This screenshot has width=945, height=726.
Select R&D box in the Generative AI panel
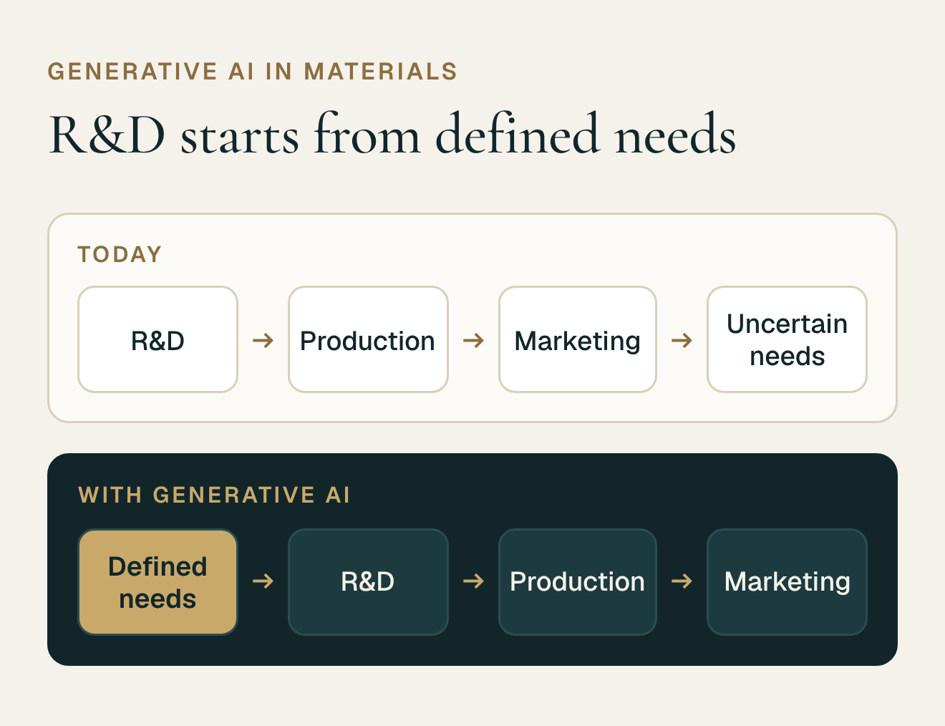coord(368,581)
